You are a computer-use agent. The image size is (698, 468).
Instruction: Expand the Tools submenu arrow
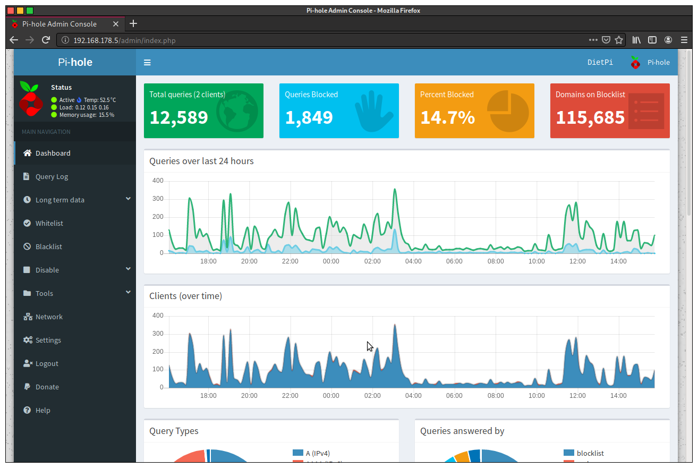[x=128, y=293]
